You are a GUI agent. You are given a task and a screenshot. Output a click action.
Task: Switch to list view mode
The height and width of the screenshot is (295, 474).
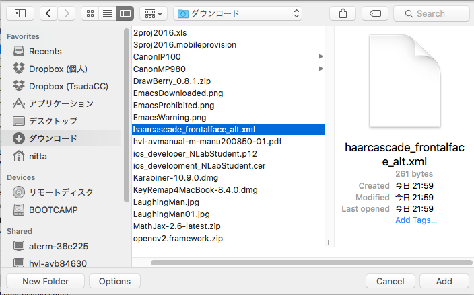click(108, 13)
